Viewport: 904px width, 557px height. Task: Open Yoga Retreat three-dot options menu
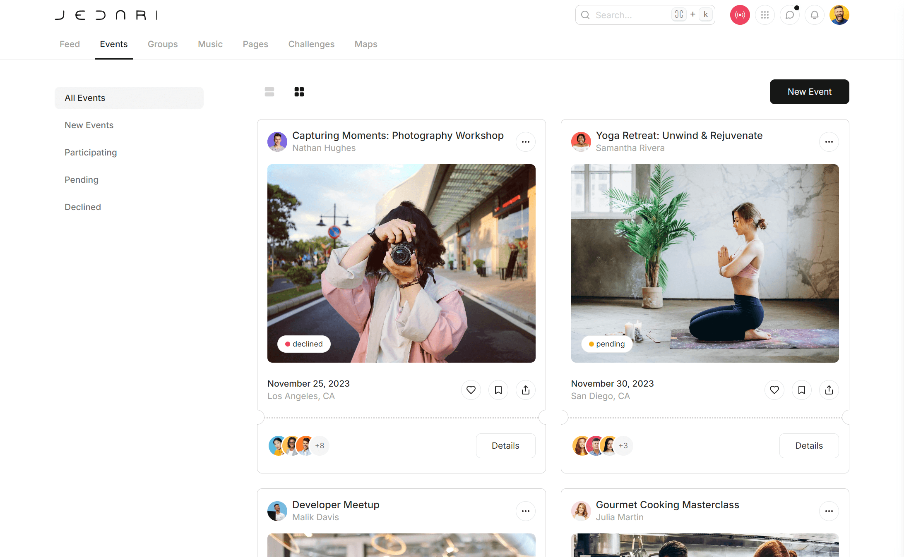(x=829, y=142)
